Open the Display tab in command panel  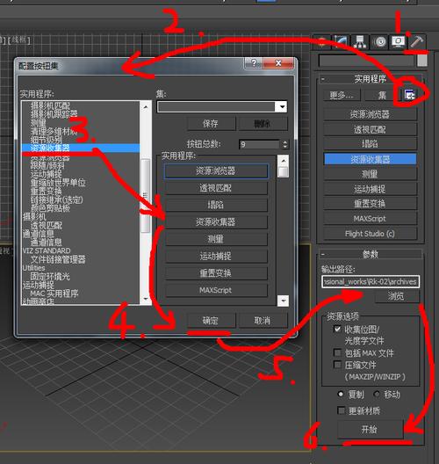[399, 41]
